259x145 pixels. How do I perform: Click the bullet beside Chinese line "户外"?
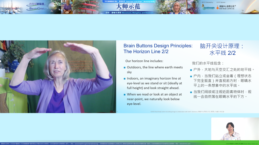point(191,70)
